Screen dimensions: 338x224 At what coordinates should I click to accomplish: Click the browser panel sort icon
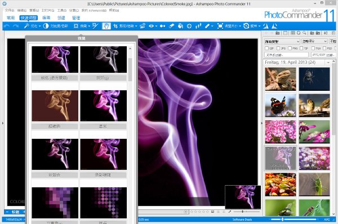326,33
